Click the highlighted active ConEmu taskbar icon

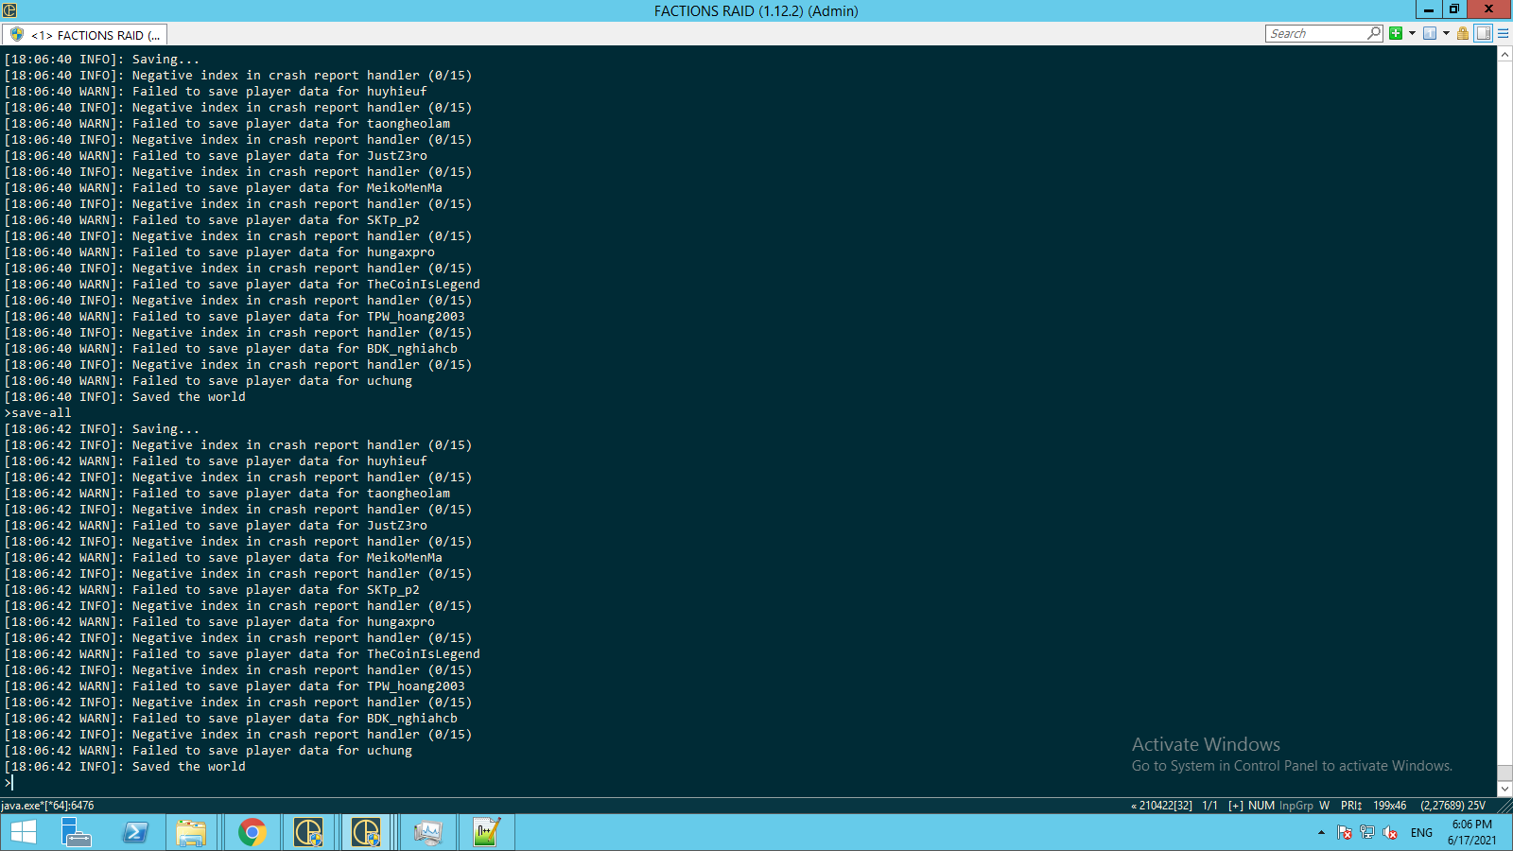[366, 832]
